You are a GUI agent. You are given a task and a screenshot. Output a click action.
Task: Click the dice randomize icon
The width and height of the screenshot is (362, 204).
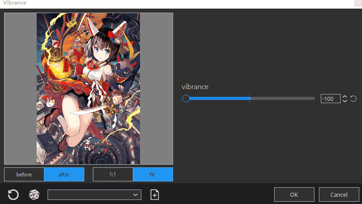(34, 195)
